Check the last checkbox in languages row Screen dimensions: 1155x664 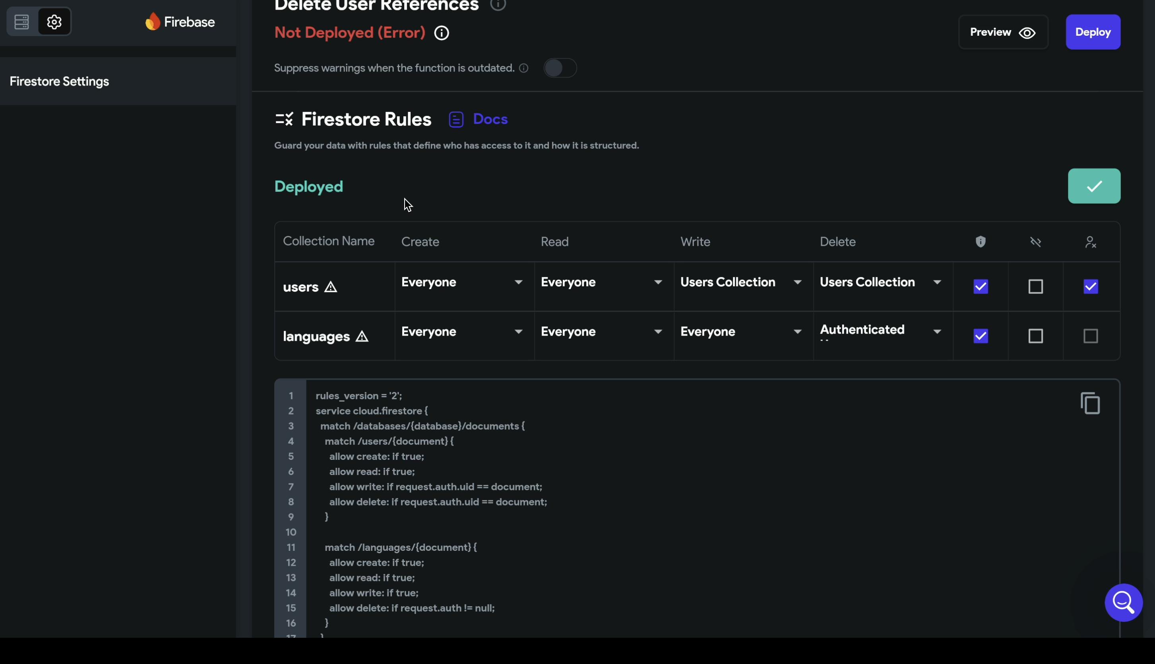[1090, 336]
